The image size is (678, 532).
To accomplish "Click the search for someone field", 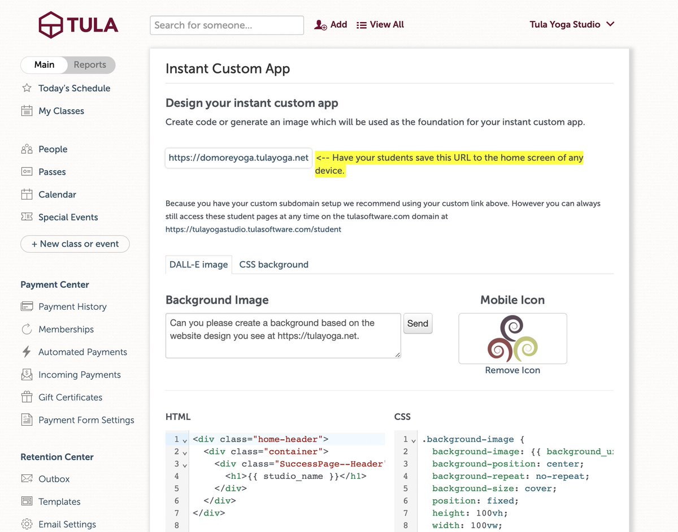I will pos(226,25).
